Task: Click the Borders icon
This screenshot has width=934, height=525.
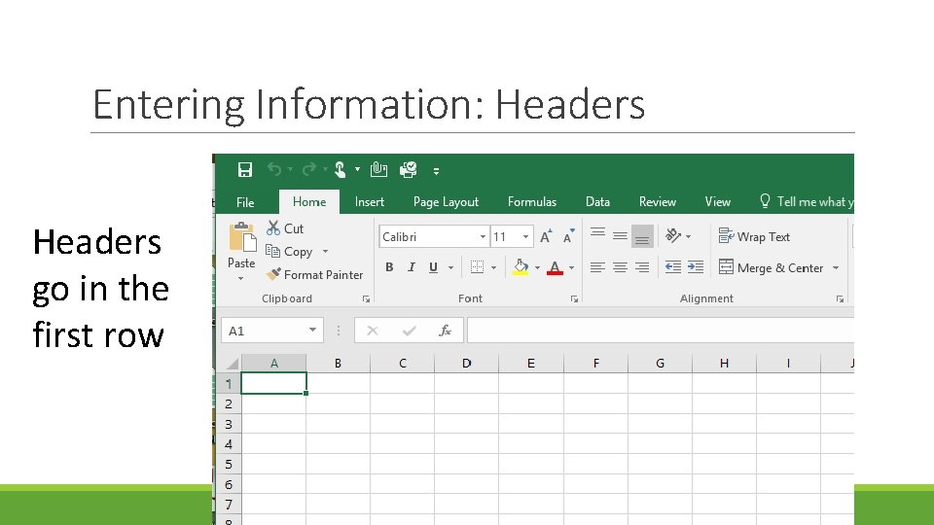Action: (477, 267)
